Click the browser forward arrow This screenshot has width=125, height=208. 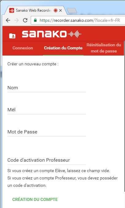[17, 20]
